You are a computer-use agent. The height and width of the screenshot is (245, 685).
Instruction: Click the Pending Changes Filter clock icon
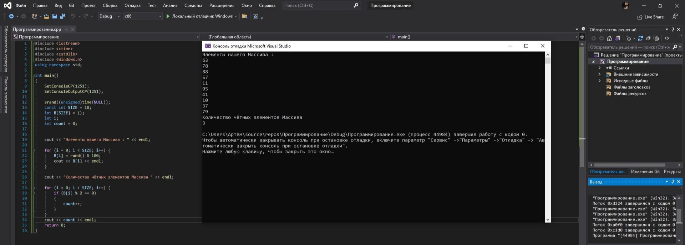[x=629, y=39]
